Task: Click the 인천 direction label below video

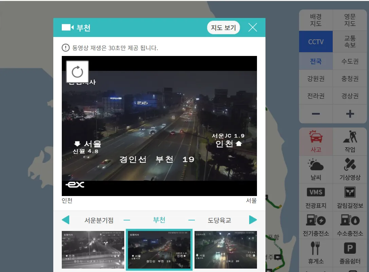Action: [67, 200]
